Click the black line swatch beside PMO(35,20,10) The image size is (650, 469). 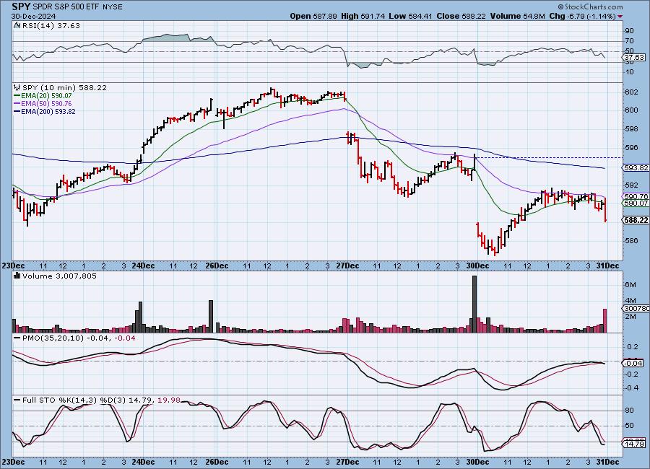coord(17,338)
